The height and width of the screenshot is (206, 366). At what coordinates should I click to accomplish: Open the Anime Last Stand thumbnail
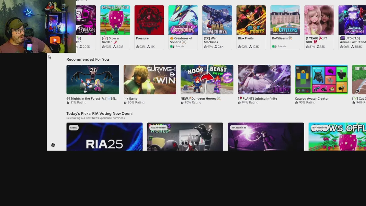pos(352,20)
